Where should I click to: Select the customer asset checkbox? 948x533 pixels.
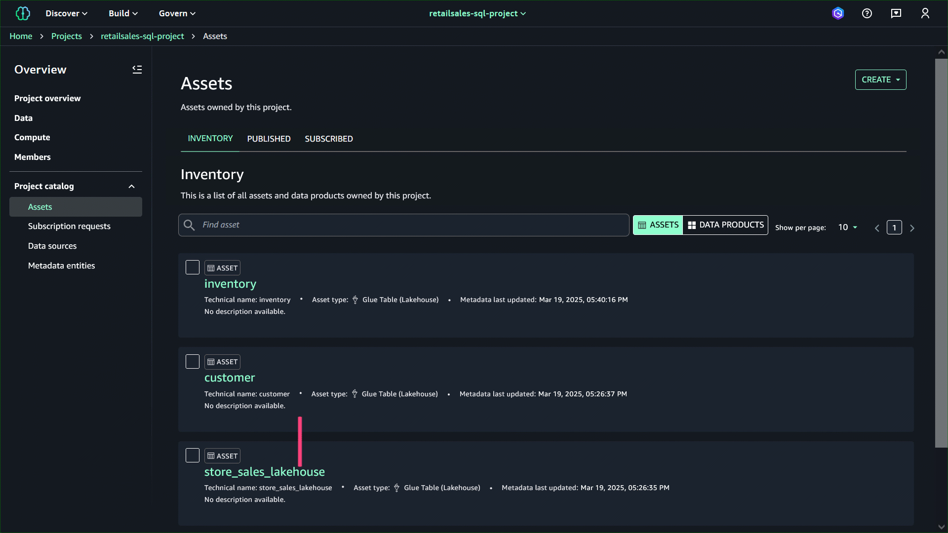coord(193,361)
